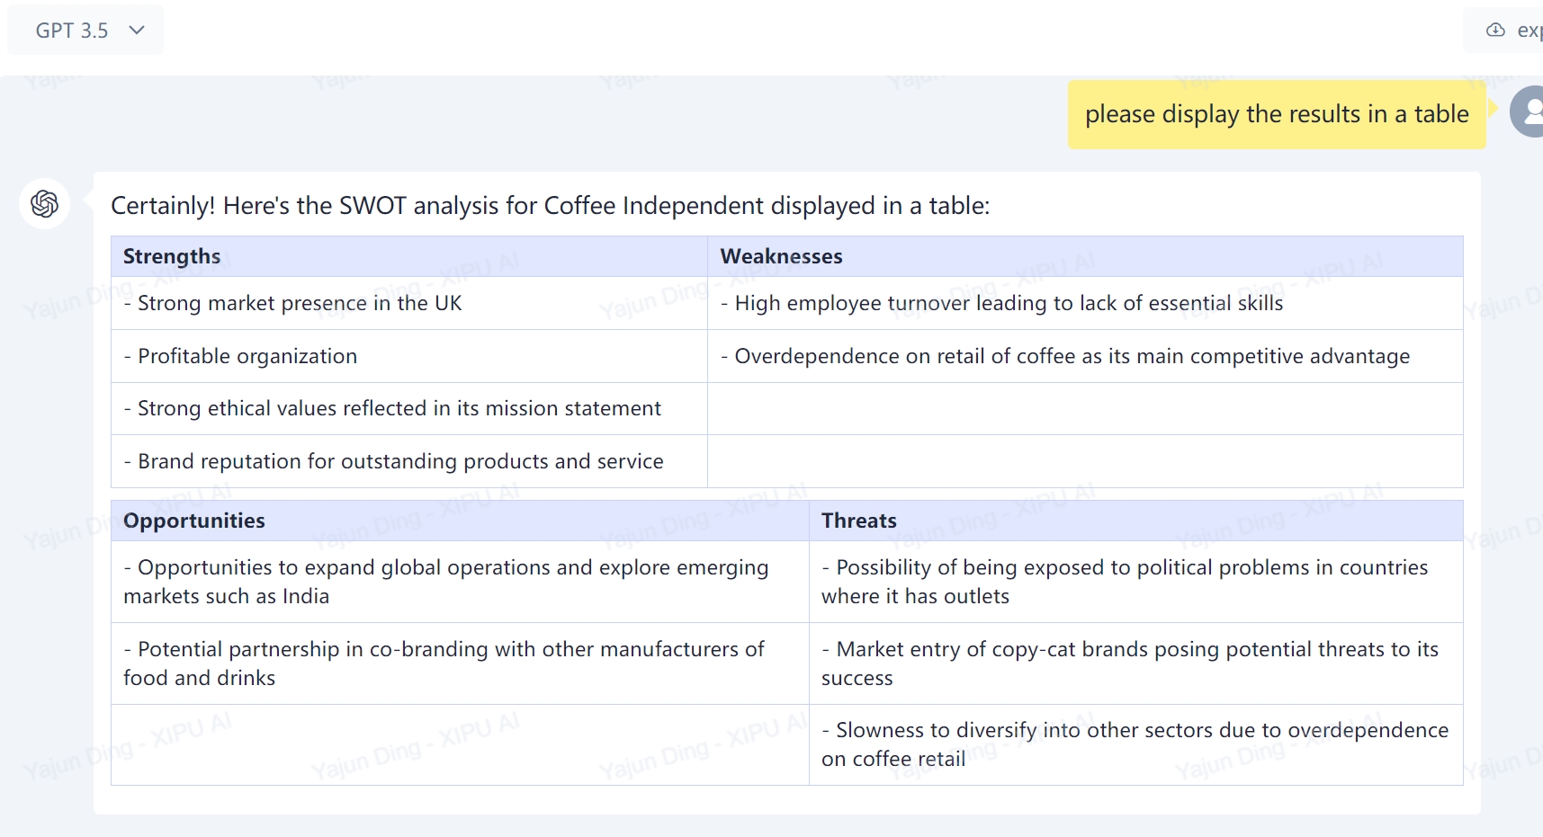Image resolution: width=1543 pixels, height=837 pixels.
Task: Click the cloud download export icon
Action: coord(1495,31)
